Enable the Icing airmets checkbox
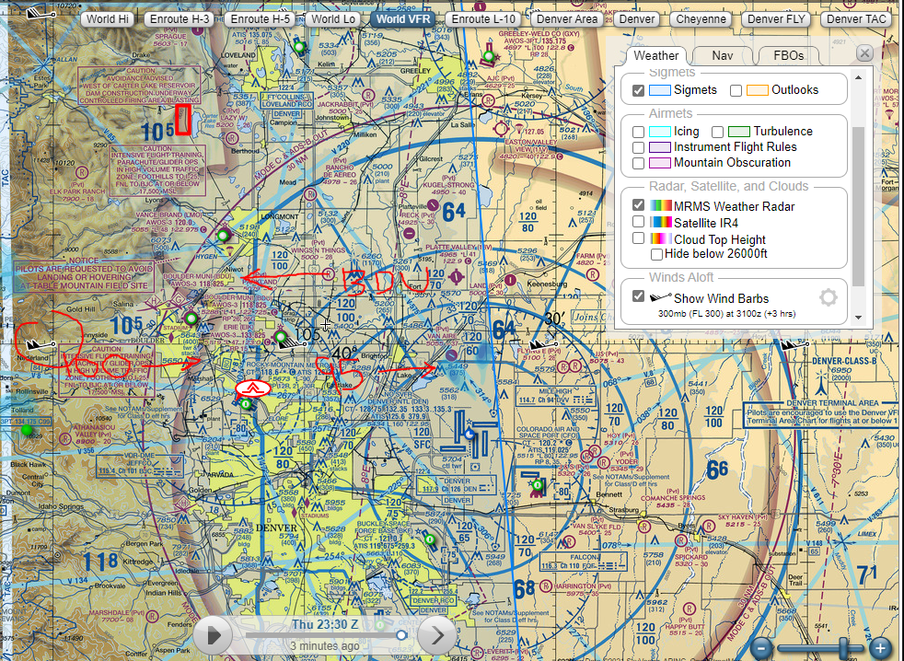Screen dimensions: 904x661 (x=638, y=132)
